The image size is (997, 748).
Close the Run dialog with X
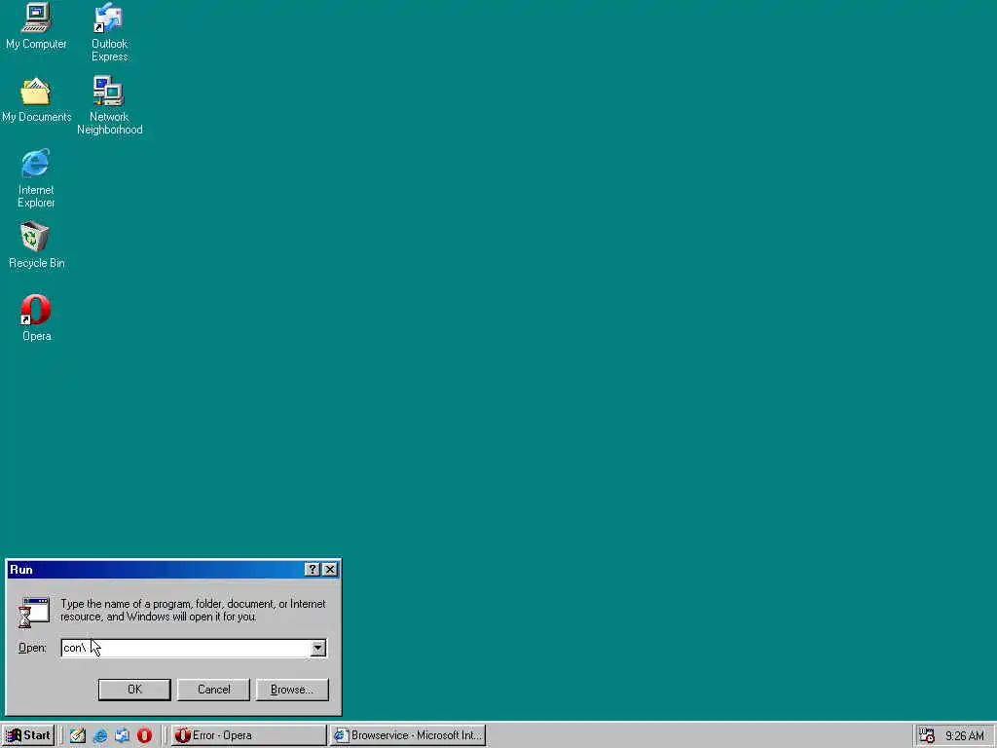click(x=330, y=569)
